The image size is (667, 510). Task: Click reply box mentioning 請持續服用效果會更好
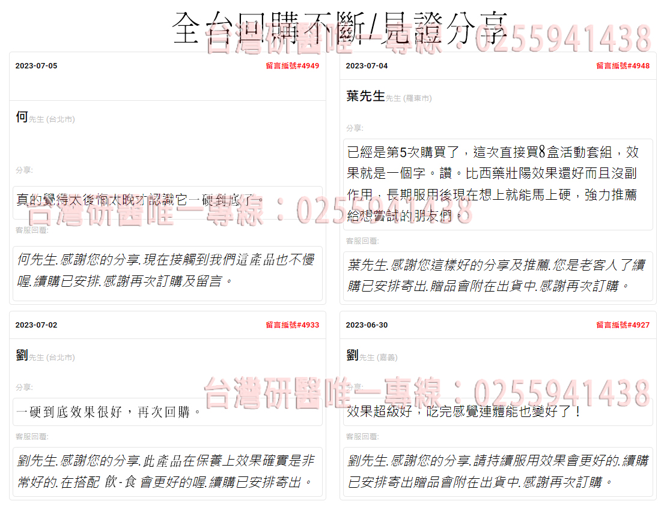(x=498, y=472)
